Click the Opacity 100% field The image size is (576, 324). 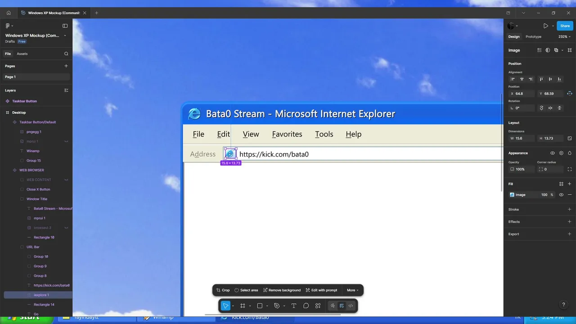522,169
